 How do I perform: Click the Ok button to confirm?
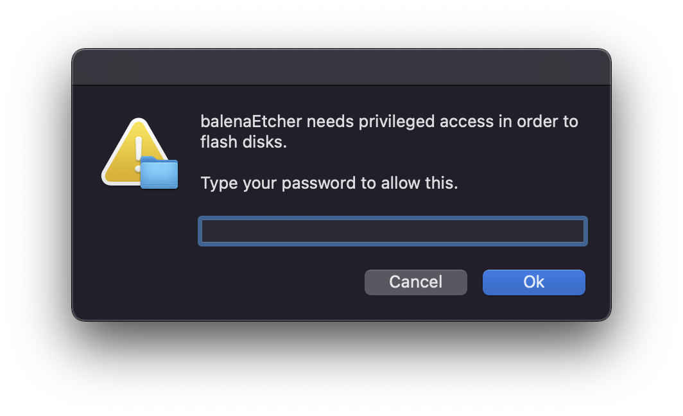point(533,282)
